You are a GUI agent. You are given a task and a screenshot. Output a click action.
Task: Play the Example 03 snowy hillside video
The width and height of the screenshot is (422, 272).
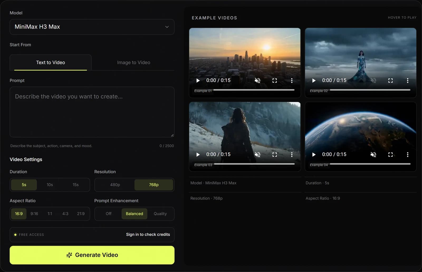click(198, 155)
